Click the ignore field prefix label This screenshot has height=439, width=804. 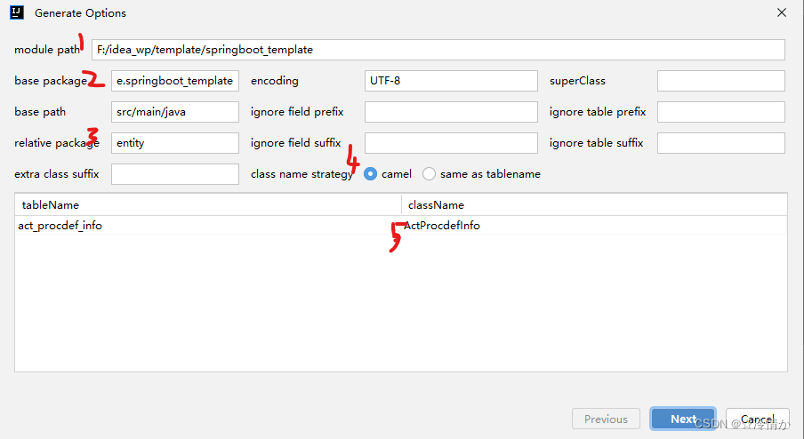coord(297,112)
